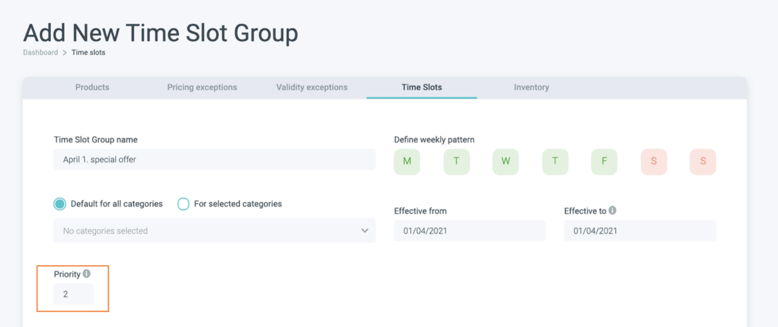Click the categories dropdown chevron arrow
778x327 pixels.
pos(365,231)
